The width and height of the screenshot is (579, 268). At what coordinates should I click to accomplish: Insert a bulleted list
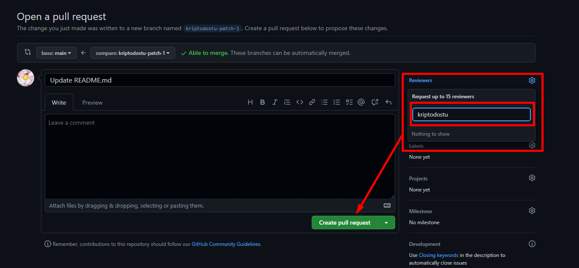point(324,102)
